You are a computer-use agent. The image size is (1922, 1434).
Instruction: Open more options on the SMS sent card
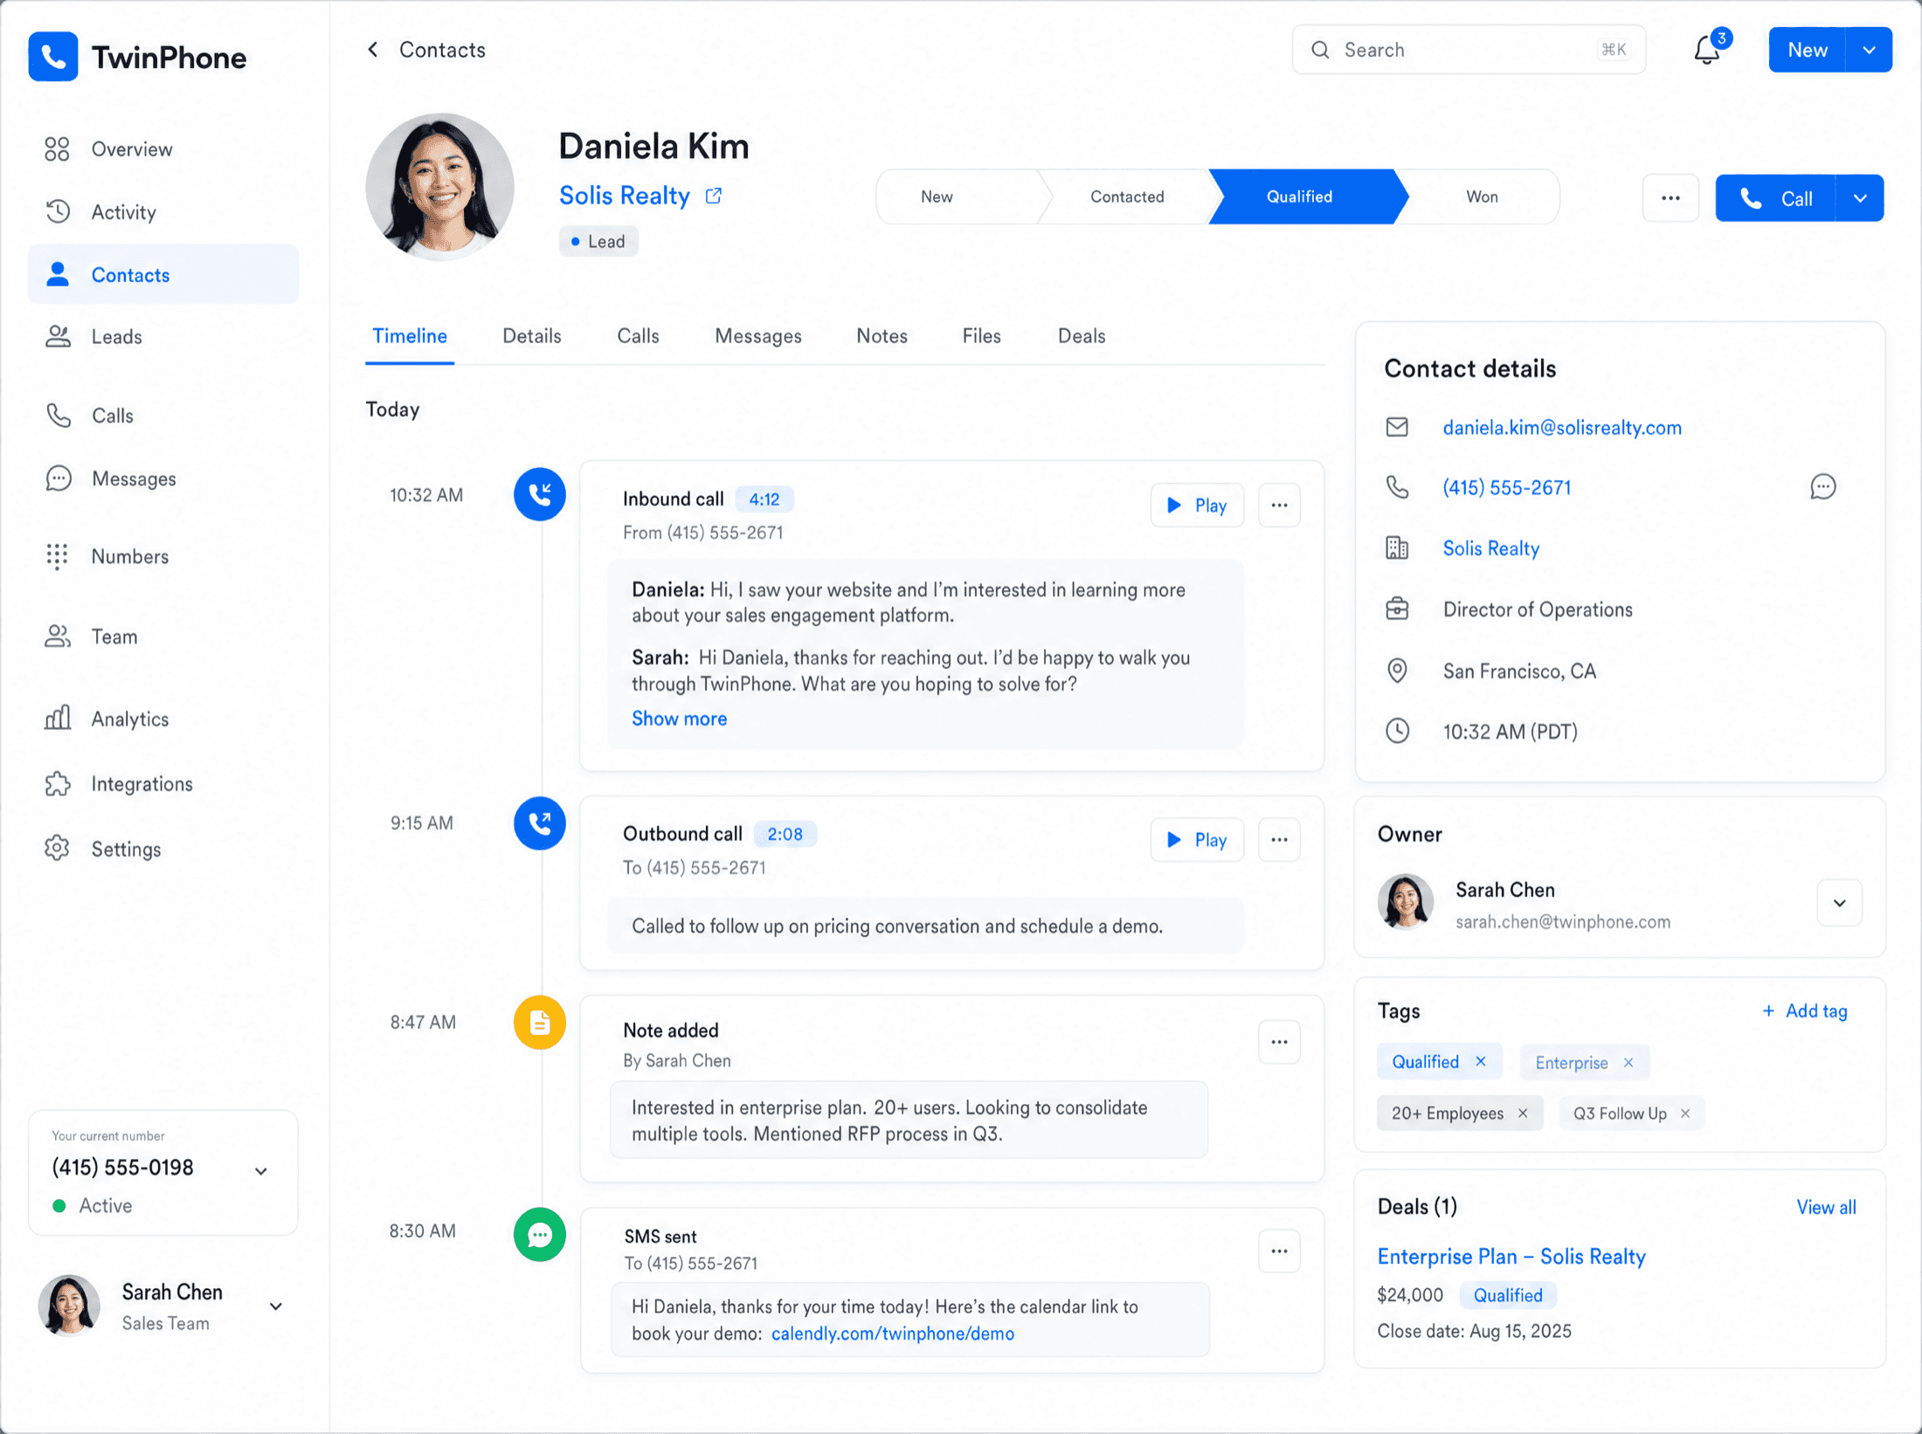click(x=1279, y=1251)
